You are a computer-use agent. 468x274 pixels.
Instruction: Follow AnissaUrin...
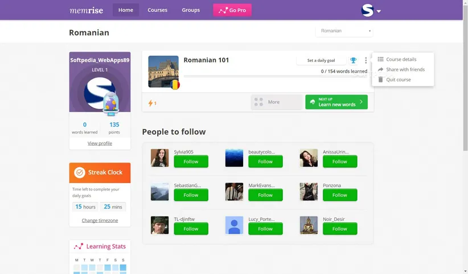coord(340,161)
